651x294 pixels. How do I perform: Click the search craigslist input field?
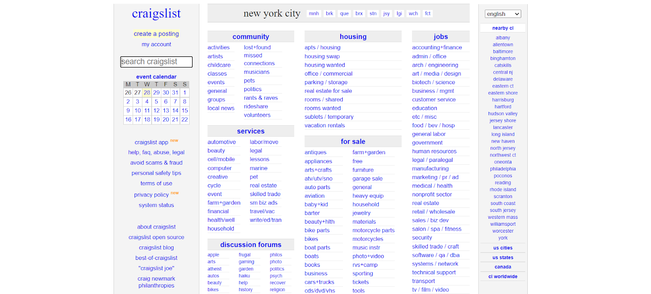point(156,62)
